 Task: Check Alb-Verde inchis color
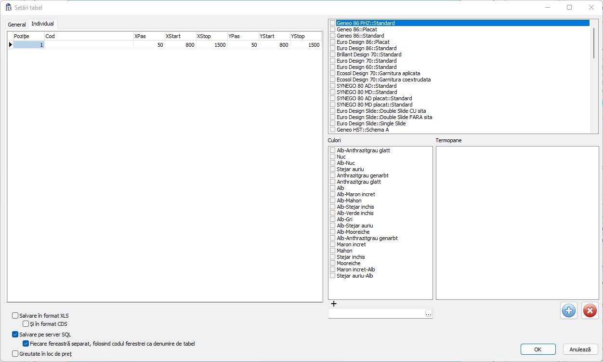tap(332, 213)
